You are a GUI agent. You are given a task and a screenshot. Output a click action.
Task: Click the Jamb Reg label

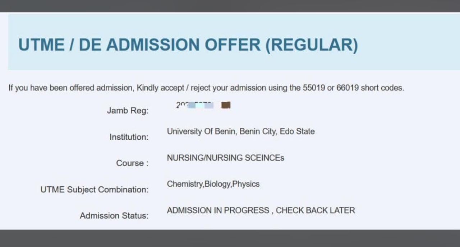128,111
